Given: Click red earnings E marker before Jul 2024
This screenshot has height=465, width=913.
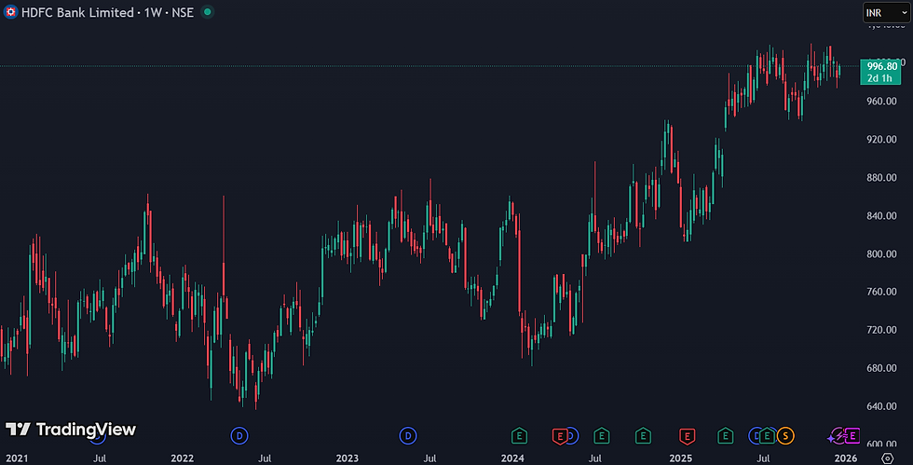Looking at the screenshot, I should tap(560, 436).
